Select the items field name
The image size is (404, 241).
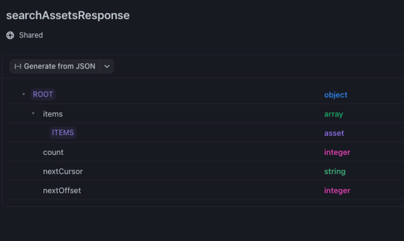(53, 114)
